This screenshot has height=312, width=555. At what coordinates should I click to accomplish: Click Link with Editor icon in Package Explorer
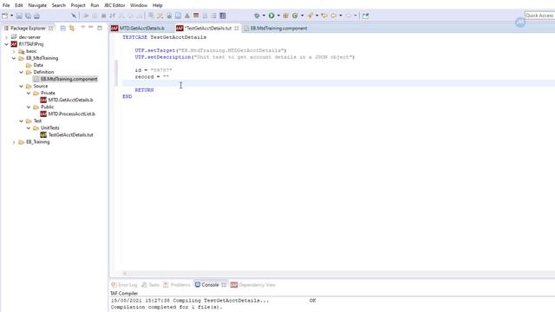72,28
